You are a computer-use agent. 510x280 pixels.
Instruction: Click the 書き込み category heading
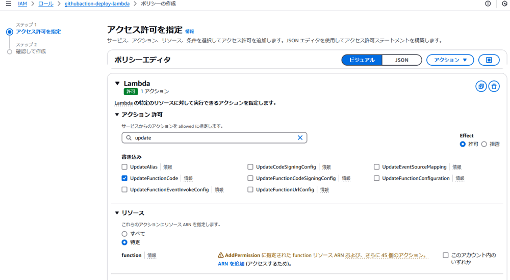[132, 157]
